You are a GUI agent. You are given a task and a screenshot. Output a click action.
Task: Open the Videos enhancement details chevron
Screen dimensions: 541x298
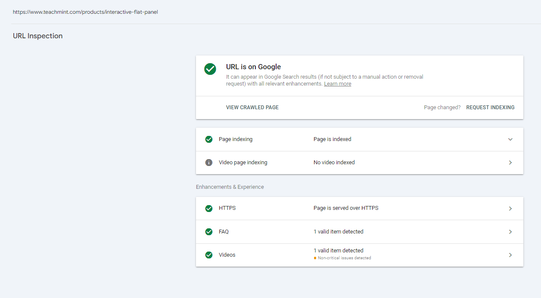point(510,255)
